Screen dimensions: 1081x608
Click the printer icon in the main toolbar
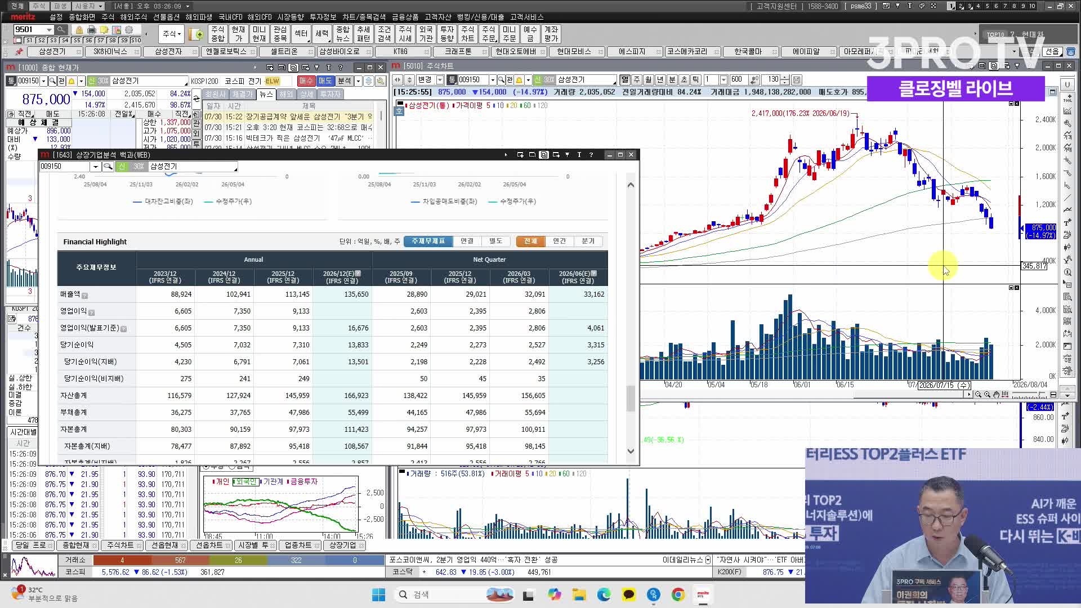92,30
